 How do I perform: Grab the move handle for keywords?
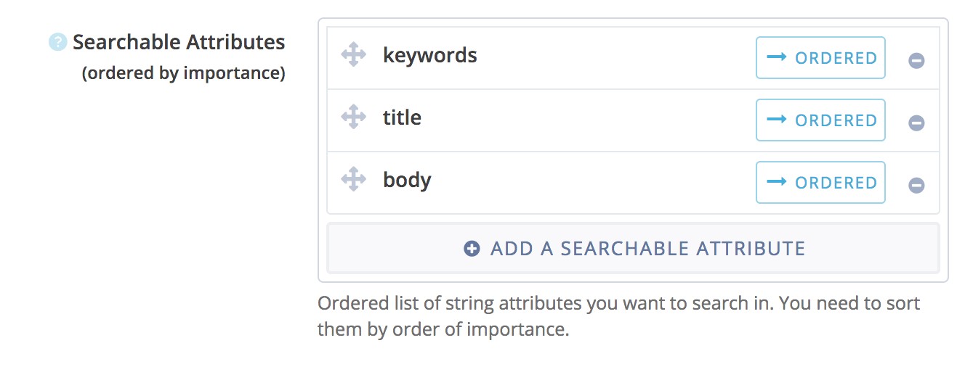coord(354,54)
